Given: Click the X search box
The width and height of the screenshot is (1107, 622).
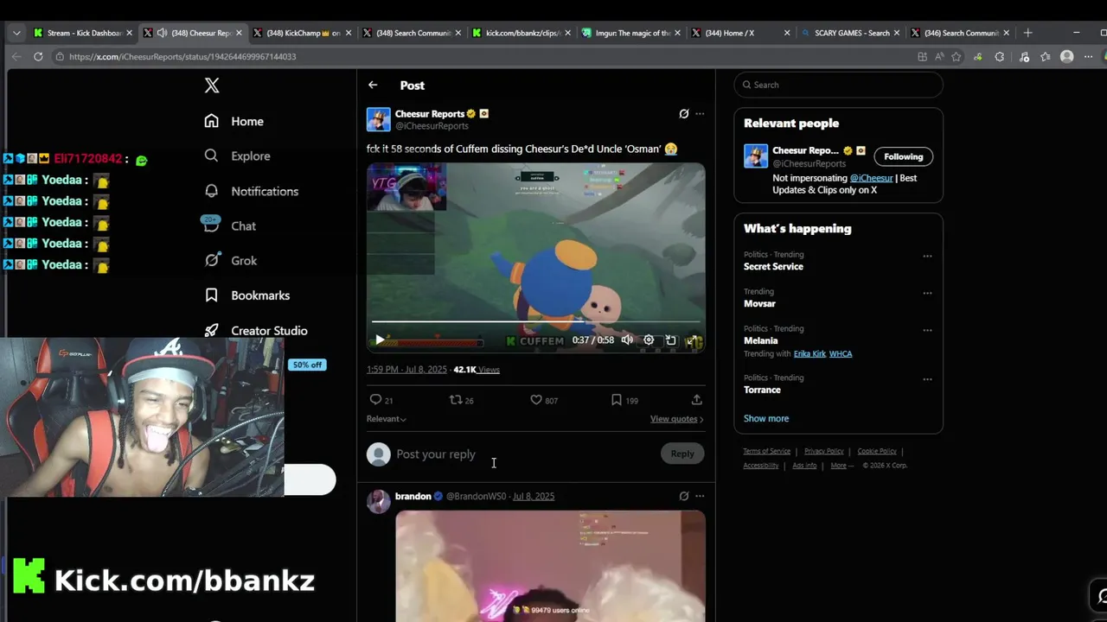Looking at the screenshot, I should pyautogui.click(x=838, y=85).
